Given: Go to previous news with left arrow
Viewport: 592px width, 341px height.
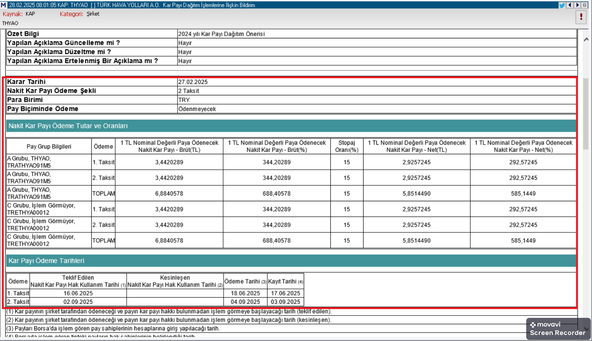Looking at the screenshot, I should [x=570, y=5].
